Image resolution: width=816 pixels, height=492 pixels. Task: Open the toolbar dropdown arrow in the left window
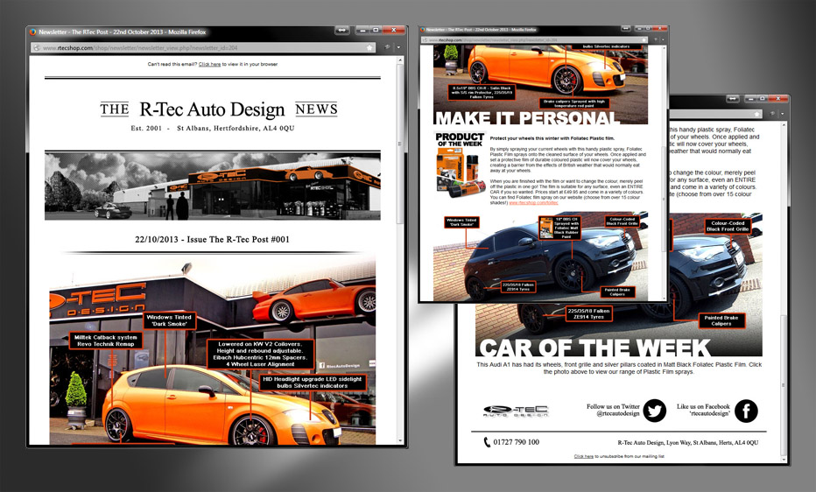point(398,47)
